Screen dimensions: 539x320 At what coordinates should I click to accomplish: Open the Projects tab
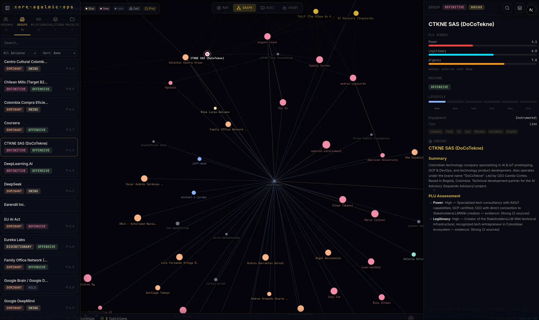[72, 24]
